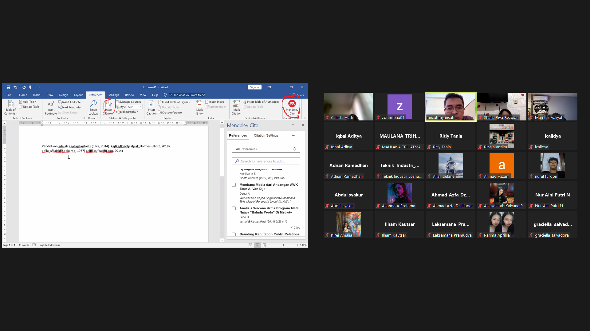This screenshot has width=590, height=331.
Task: Click Insert Table of Authorities
Action: coord(261,102)
